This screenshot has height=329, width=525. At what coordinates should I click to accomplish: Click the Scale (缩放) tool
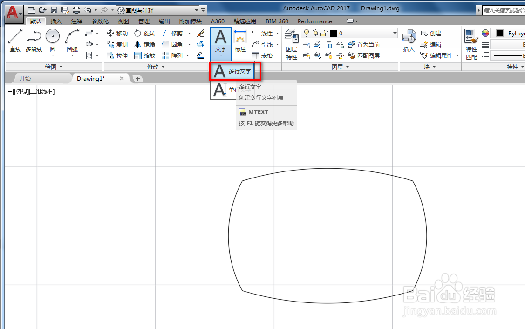pos(144,55)
